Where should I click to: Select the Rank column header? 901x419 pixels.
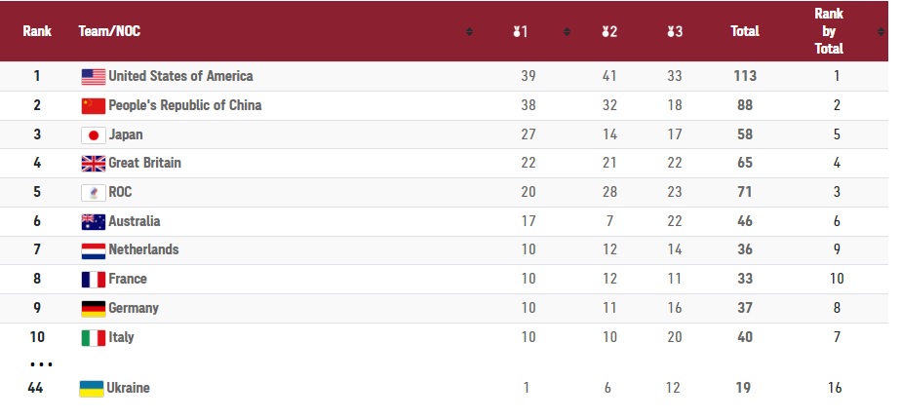[x=37, y=31]
